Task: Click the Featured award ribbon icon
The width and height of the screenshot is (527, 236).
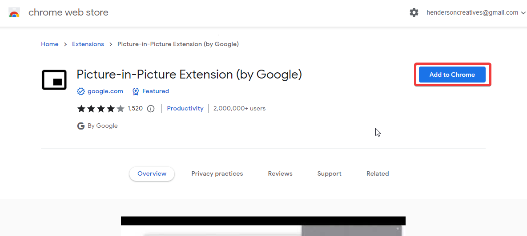Action: [x=136, y=91]
